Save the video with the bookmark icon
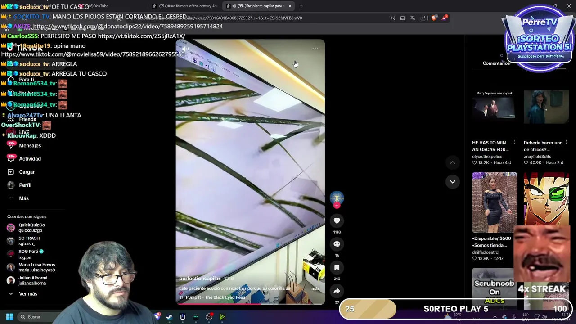 337,267
